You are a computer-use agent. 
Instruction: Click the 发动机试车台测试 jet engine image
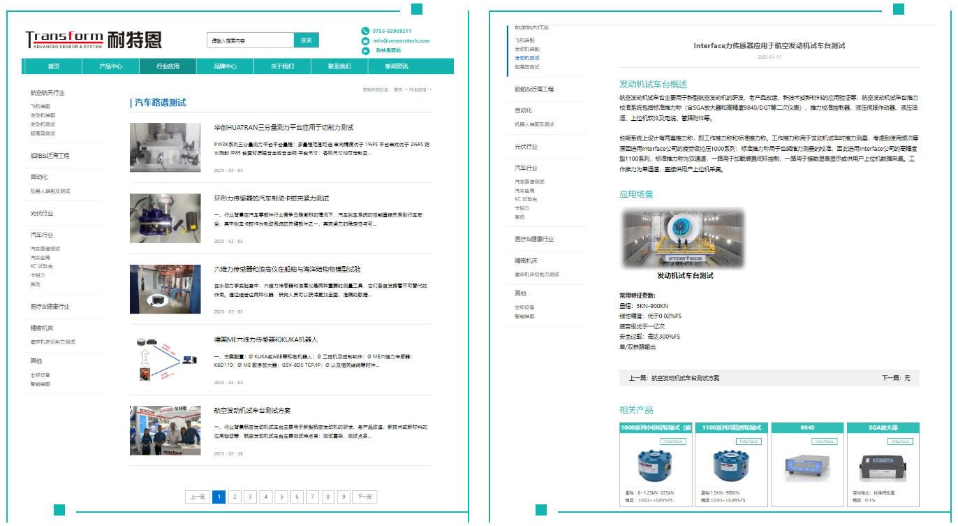tap(684, 238)
